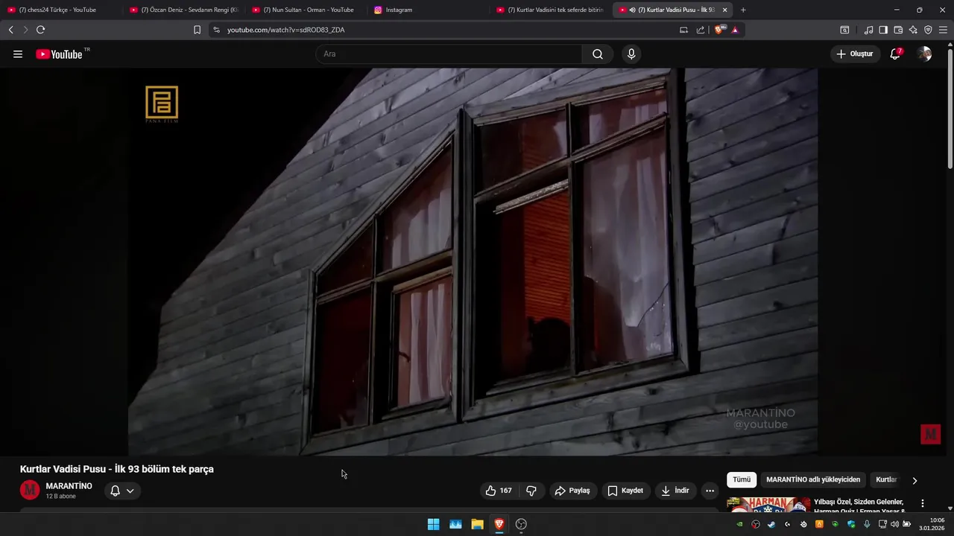Click the red M channel watermark button
Viewport: 954px width, 536px height.
[x=930, y=434]
